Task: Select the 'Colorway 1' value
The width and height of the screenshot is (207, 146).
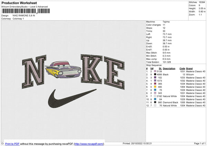Action: tap(18, 19)
